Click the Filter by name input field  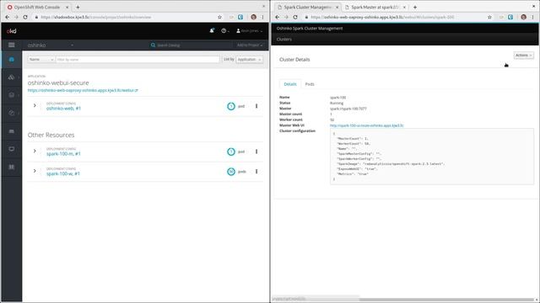(x=138, y=60)
